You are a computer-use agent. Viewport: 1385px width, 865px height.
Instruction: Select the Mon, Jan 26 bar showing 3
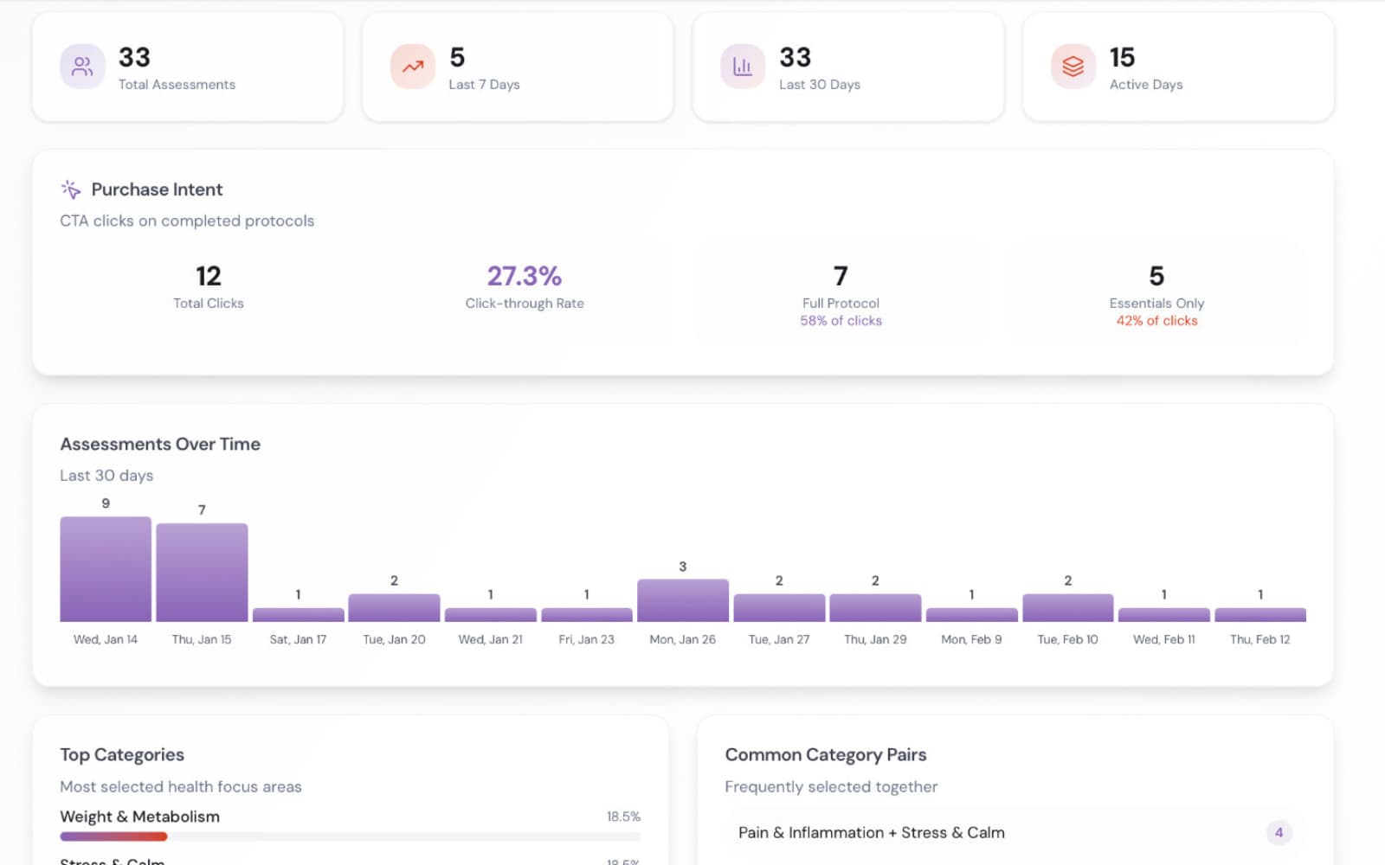(x=682, y=599)
